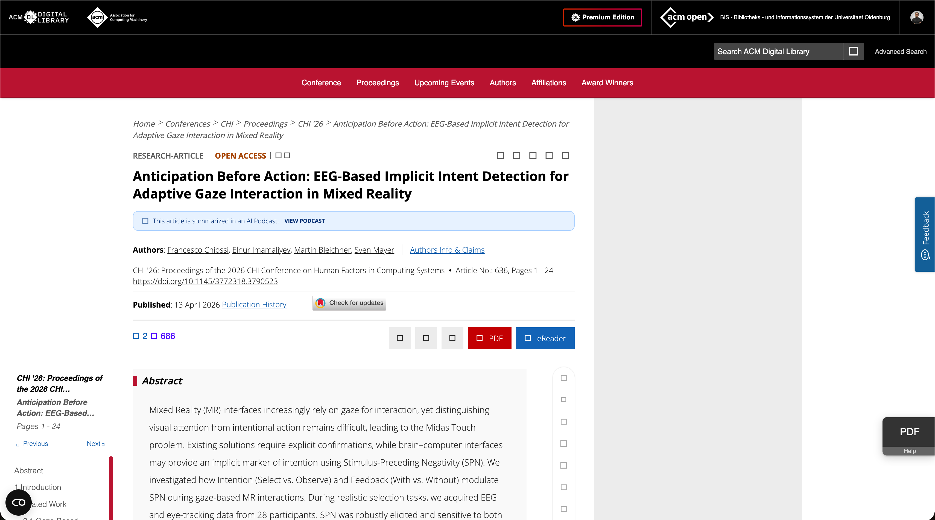
Task: Click Home in the breadcrumb
Action: pos(144,124)
